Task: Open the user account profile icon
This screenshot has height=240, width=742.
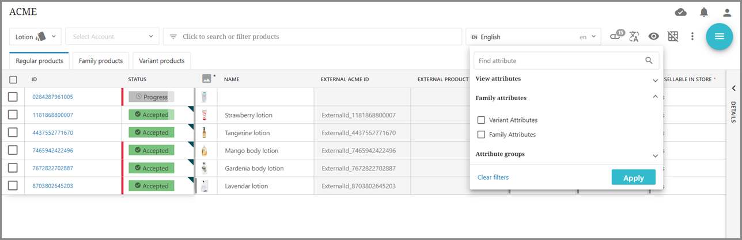Action: click(727, 12)
